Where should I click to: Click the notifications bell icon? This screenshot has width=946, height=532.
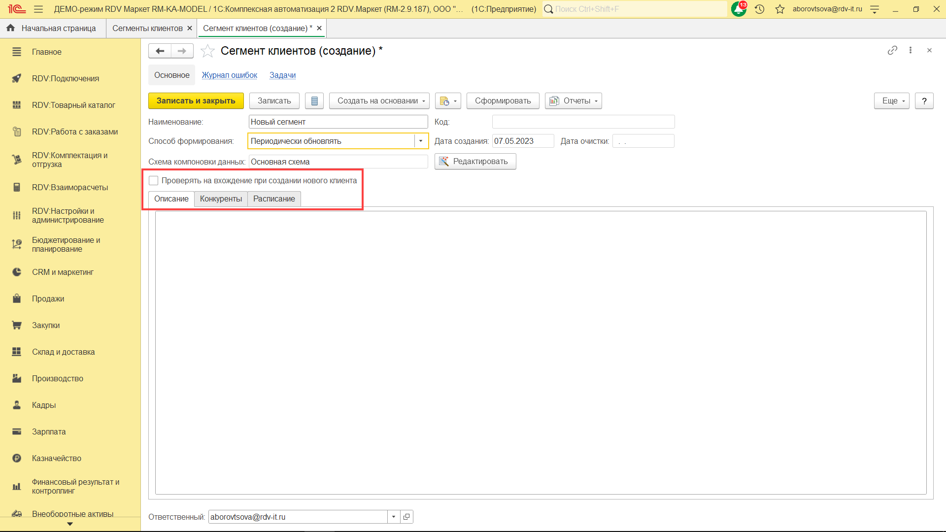click(x=738, y=9)
